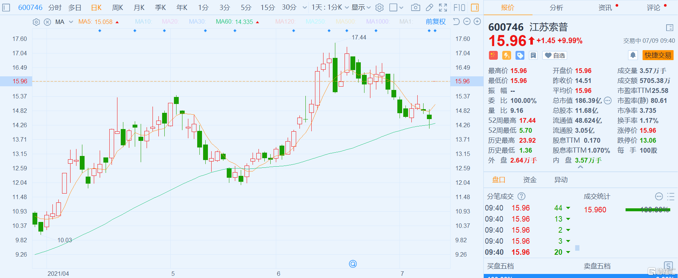Open MA indicator settings gear
This screenshot has height=278, width=678.
click(36, 22)
